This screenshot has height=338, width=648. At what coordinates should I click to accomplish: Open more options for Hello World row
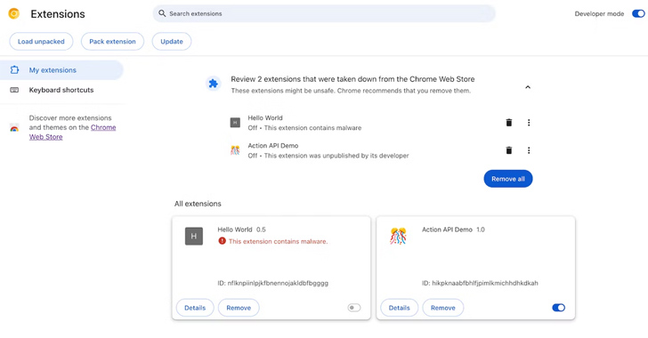tap(529, 123)
